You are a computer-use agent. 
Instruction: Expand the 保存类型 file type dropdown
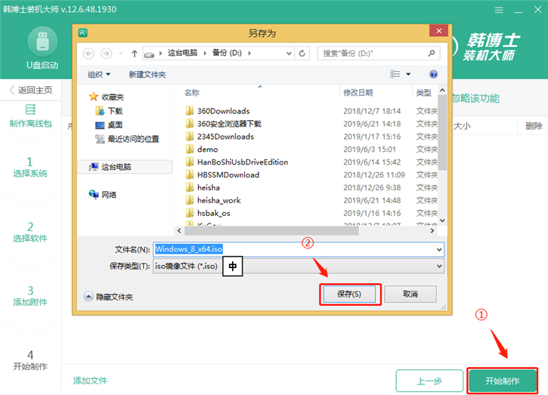[439, 267]
